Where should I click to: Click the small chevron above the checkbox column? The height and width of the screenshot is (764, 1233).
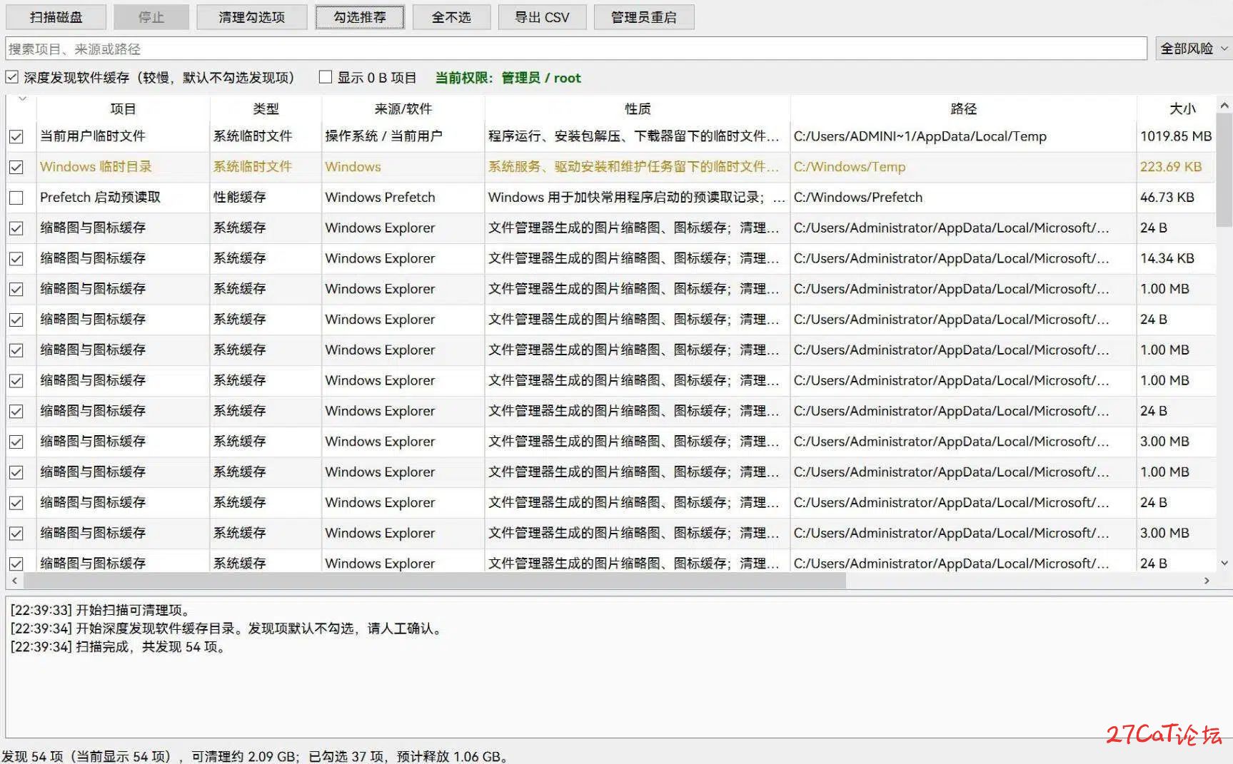(x=22, y=98)
